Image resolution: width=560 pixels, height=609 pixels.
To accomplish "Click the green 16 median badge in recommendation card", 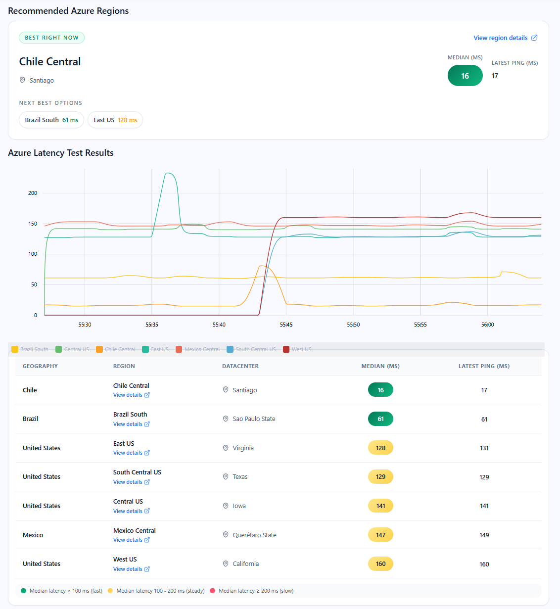I will (465, 76).
